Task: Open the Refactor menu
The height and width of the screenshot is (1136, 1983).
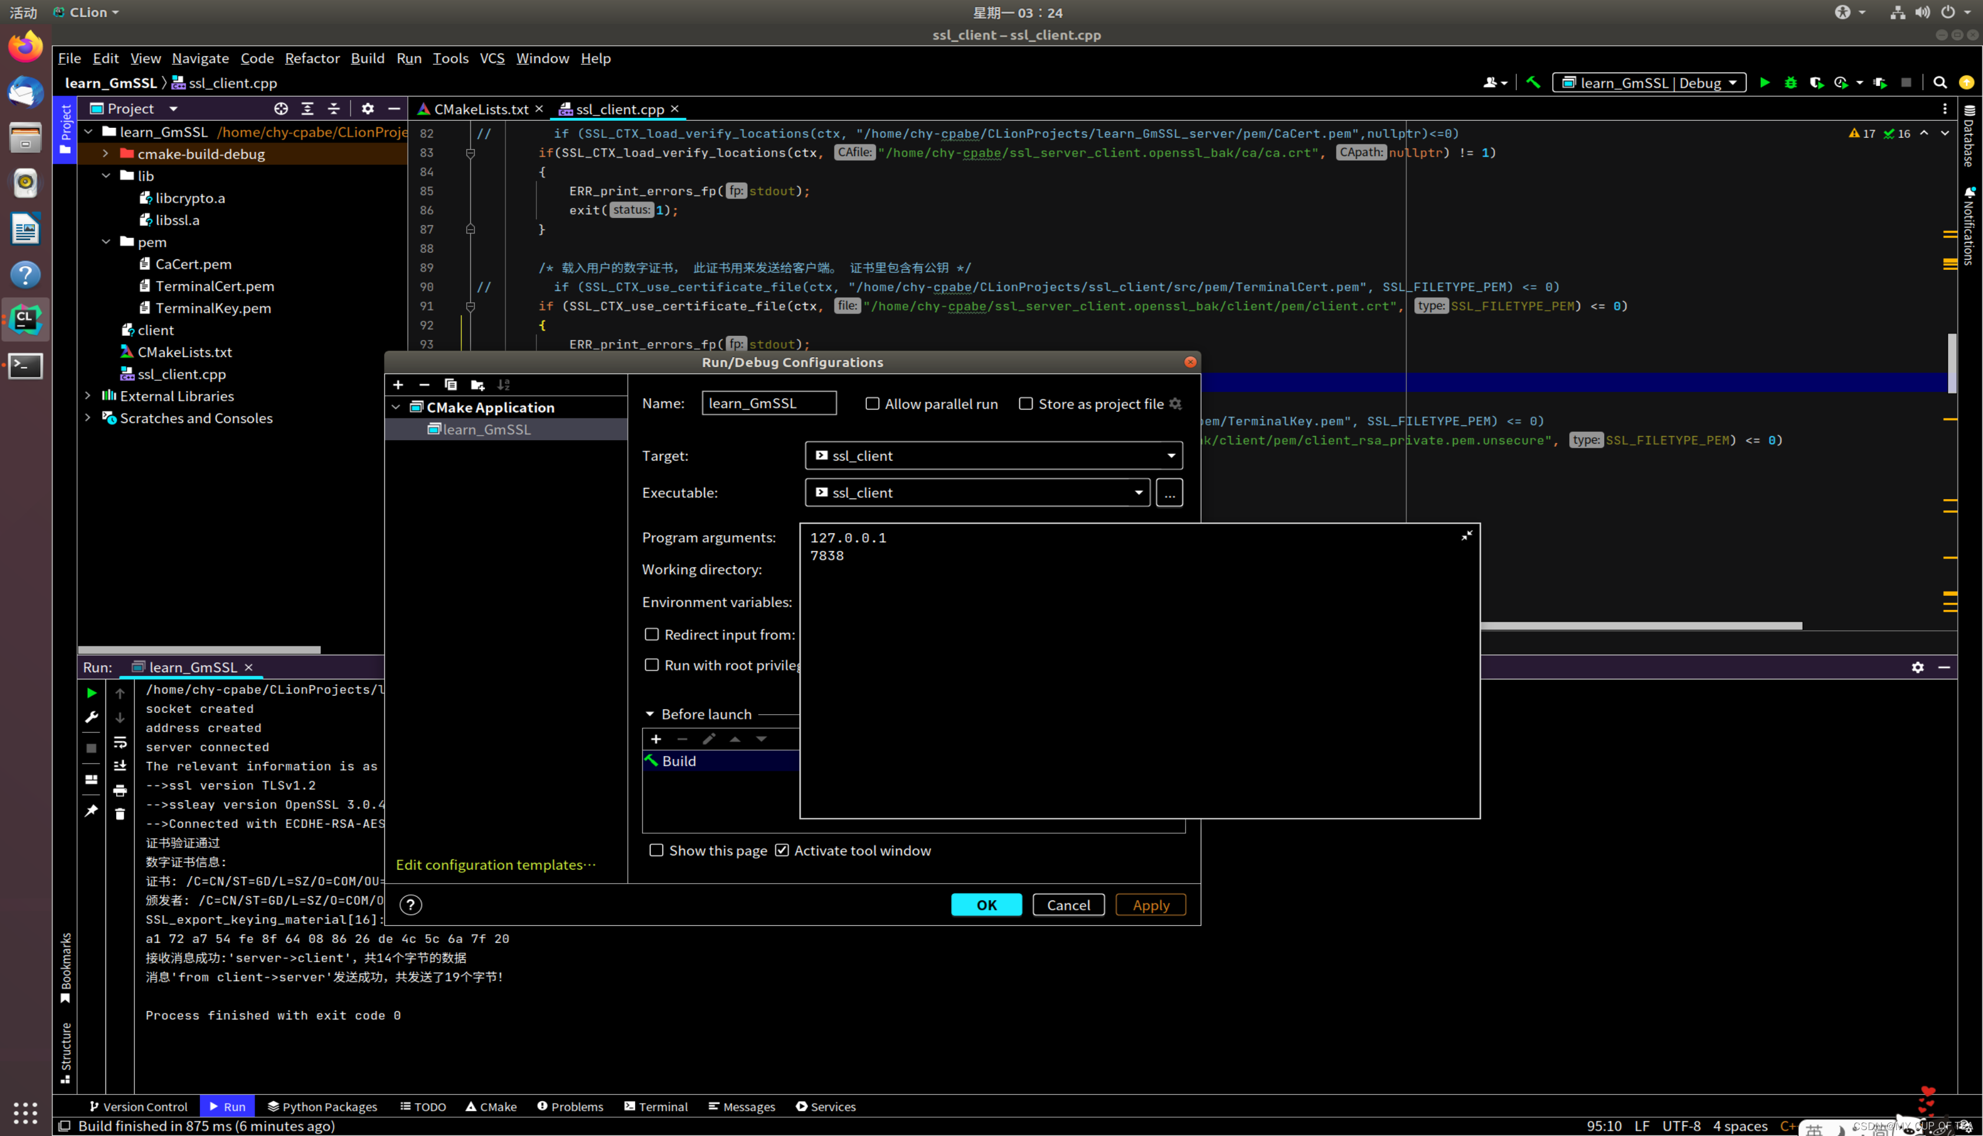Action: pos(312,58)
